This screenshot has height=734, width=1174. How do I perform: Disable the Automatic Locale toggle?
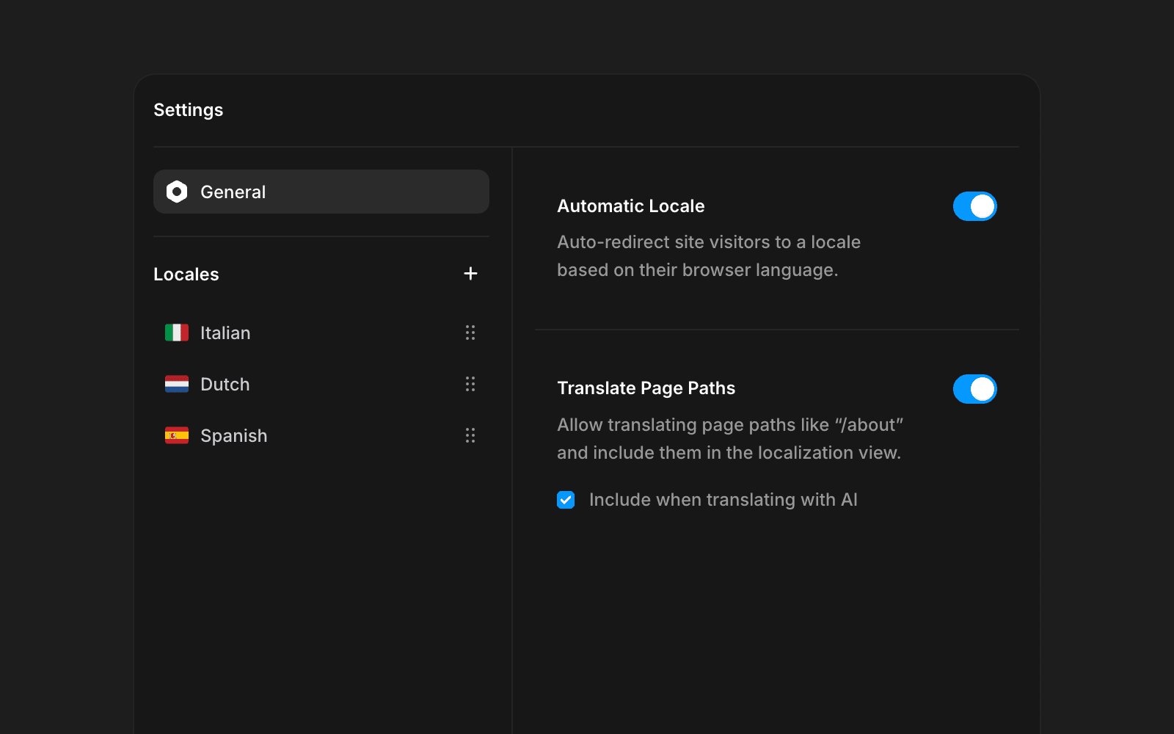pyautogui.click(x=974, y=206)
